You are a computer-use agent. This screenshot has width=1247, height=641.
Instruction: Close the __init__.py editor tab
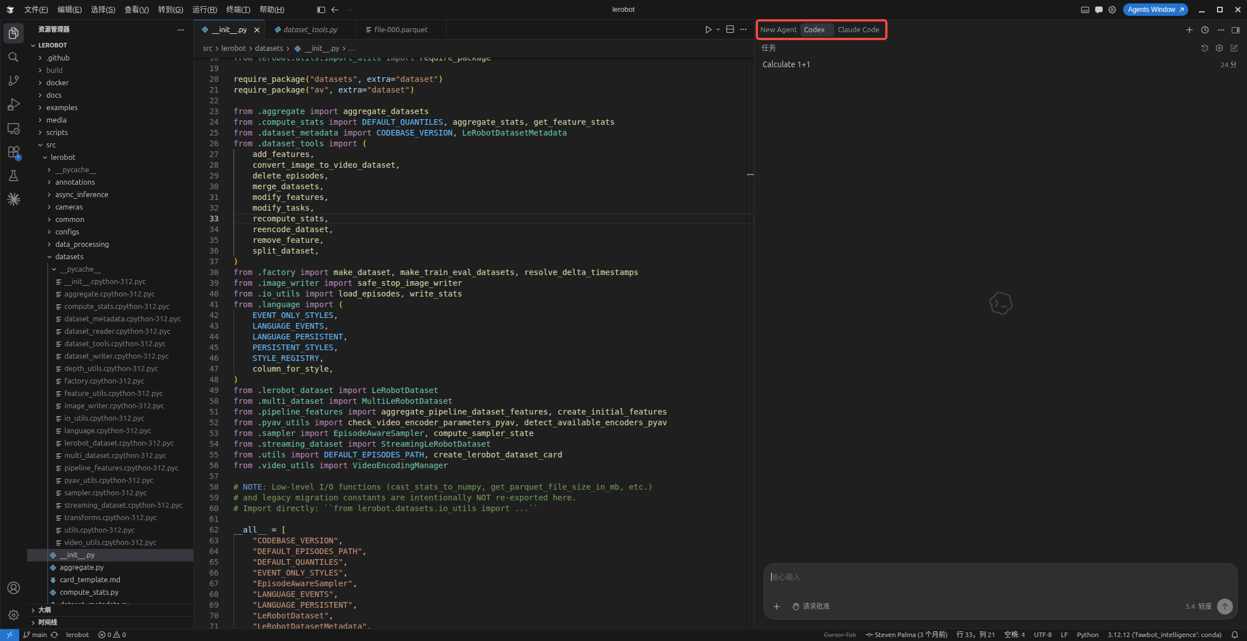click(x=257, y=30)
